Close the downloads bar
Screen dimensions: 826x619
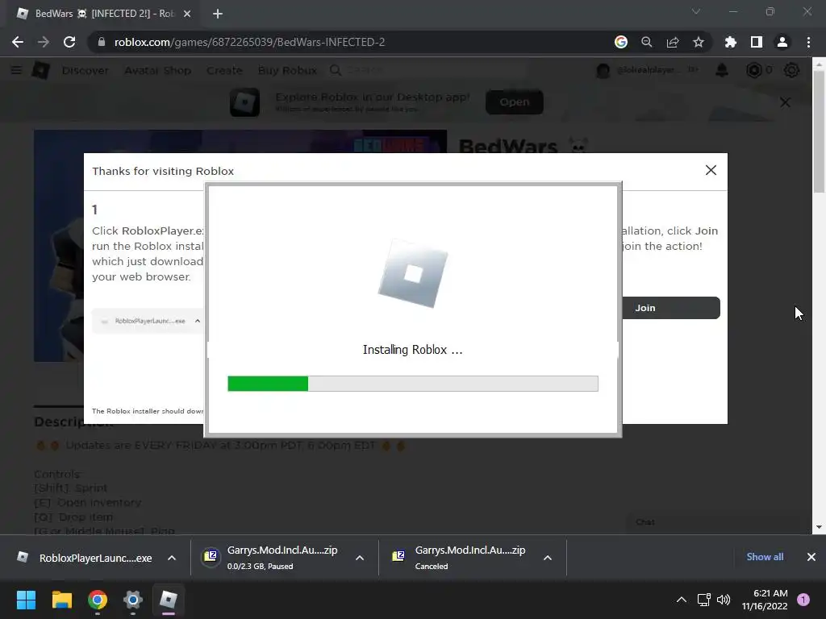pyautogui.click(x=811, y=557)
